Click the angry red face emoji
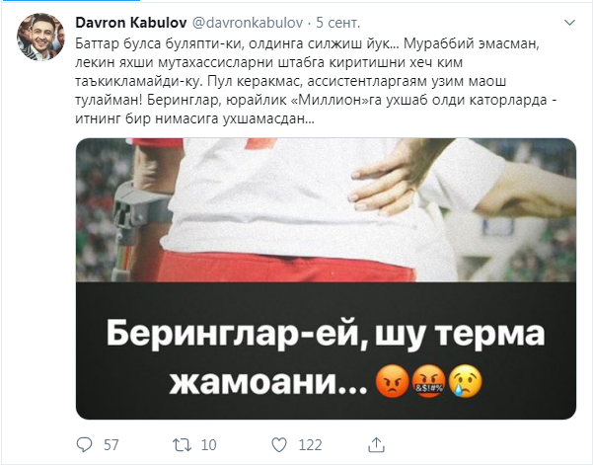593x465 pixels. (393, 381)
